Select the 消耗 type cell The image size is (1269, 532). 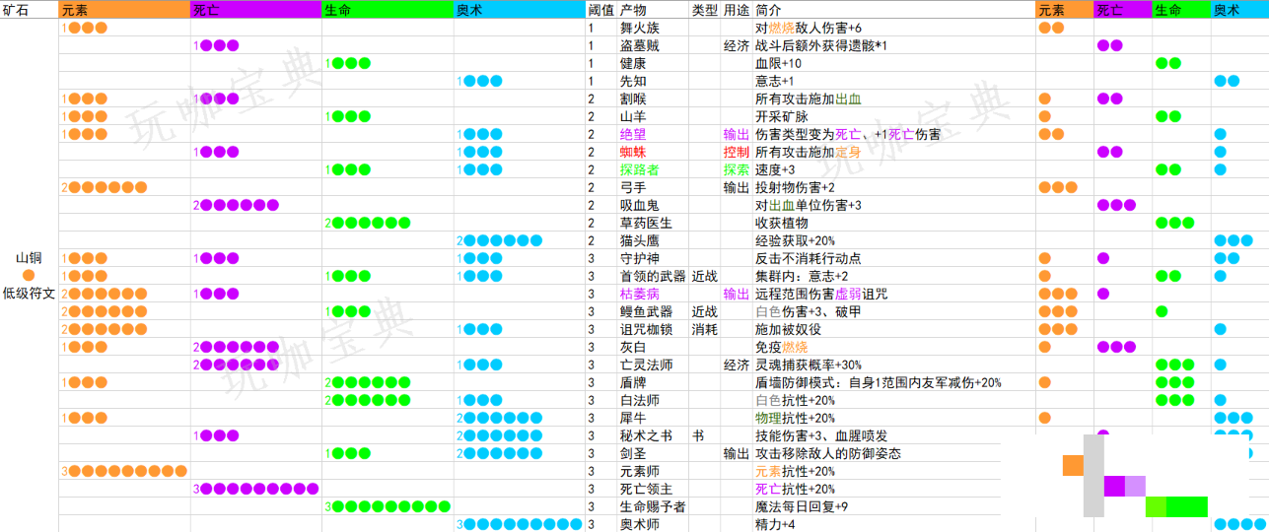[x=704, y=329]
